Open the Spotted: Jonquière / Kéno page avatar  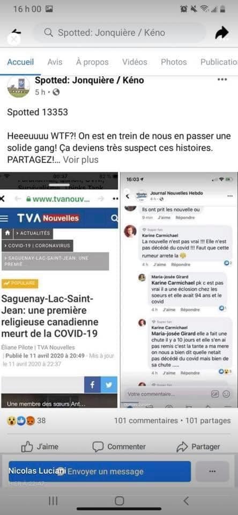18,86
